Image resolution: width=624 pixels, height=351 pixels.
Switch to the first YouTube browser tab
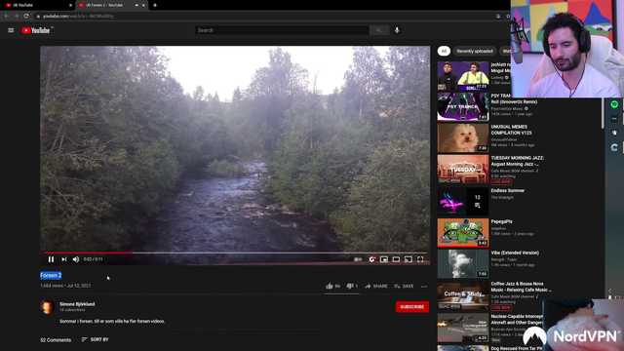tap(37, 5)
